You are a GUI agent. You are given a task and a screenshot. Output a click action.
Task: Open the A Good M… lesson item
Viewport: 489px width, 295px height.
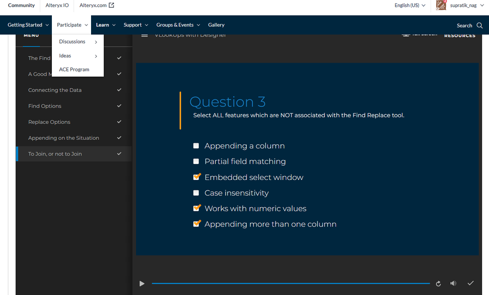click(40, 74)
